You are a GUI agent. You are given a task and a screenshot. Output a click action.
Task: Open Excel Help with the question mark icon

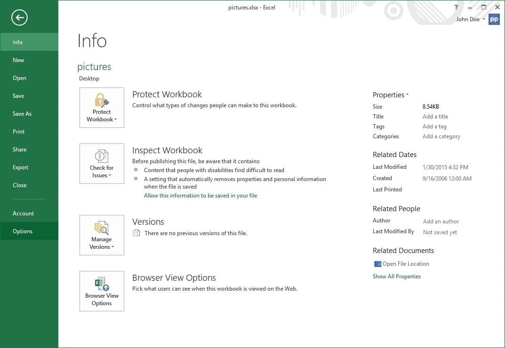[x=456, y=7]
